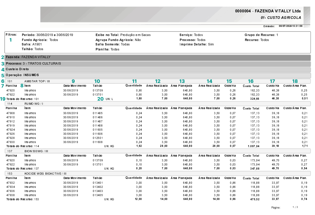The width and height of the screenshot is (315, 215).
Task: Click planilha number 47912
Action: 10,122
